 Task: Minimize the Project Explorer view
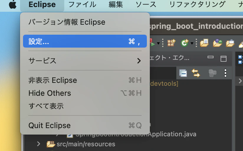211,57
